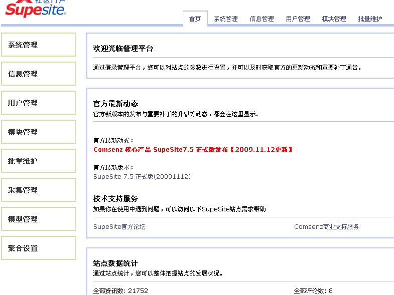
Task: Select 批量维护 in the left sidebar
Action: [x=39, y=161]
